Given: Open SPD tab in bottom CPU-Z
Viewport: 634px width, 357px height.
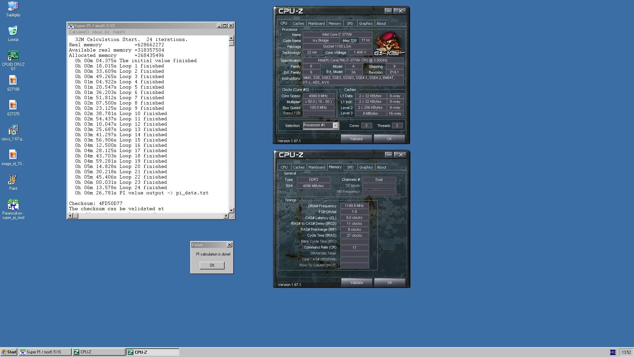Looking at the screenshot, I should 350,167.
